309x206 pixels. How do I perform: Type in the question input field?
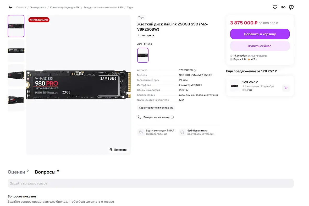[151, 183]
